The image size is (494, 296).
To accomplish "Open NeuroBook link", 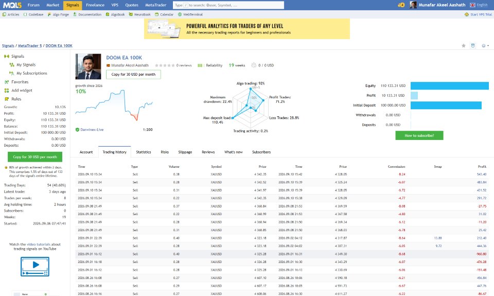I will (139, 14).
